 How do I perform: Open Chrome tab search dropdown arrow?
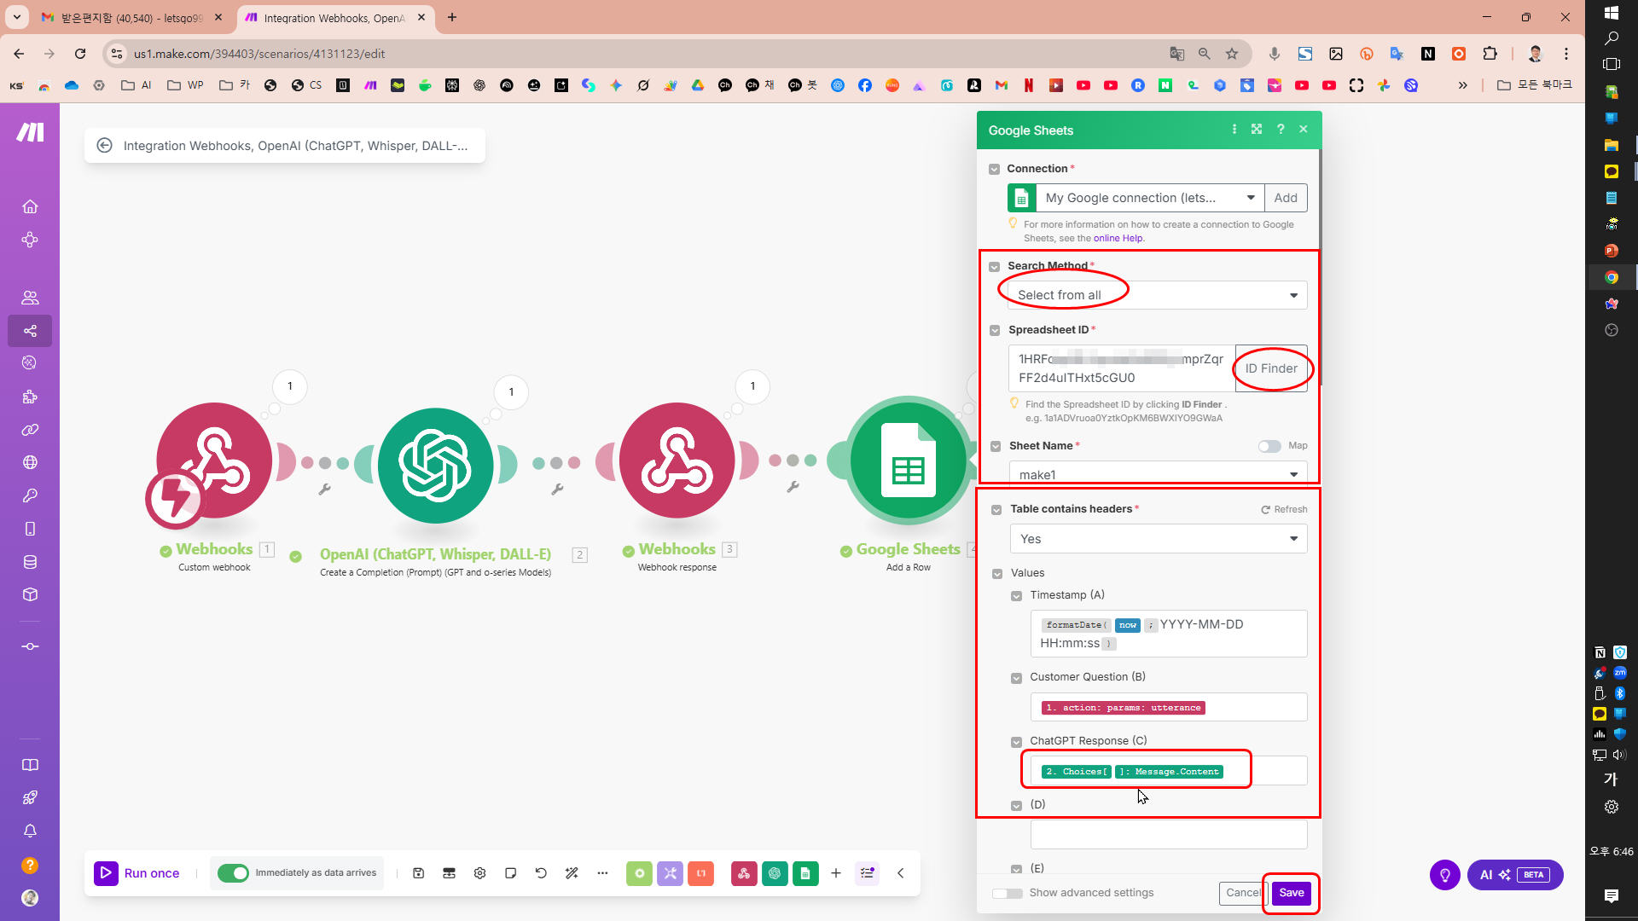pos(17,17)
